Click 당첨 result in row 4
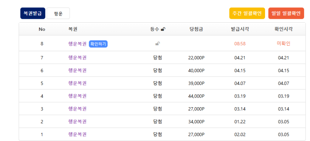Screen dimensions: 310x141 [157, 96]
